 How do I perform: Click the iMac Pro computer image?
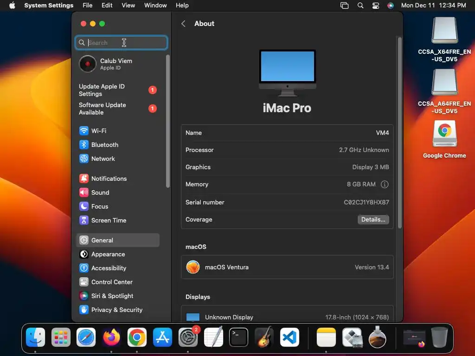(x=287, y=73)
